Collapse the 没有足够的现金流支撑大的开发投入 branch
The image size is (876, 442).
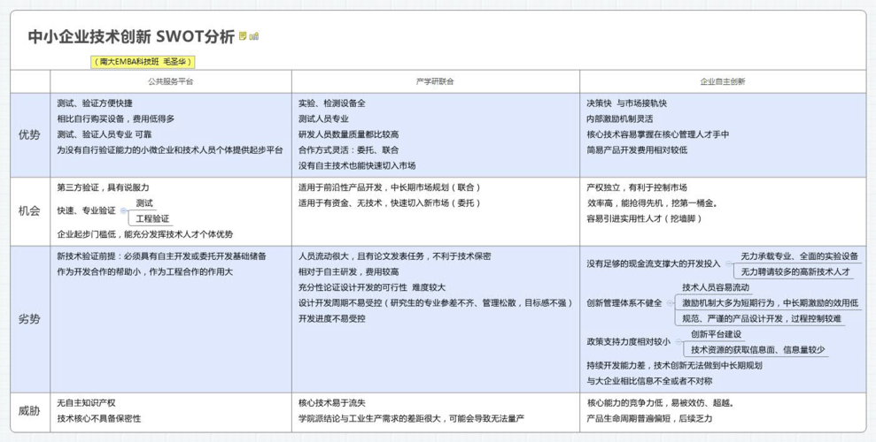point(727,263)
